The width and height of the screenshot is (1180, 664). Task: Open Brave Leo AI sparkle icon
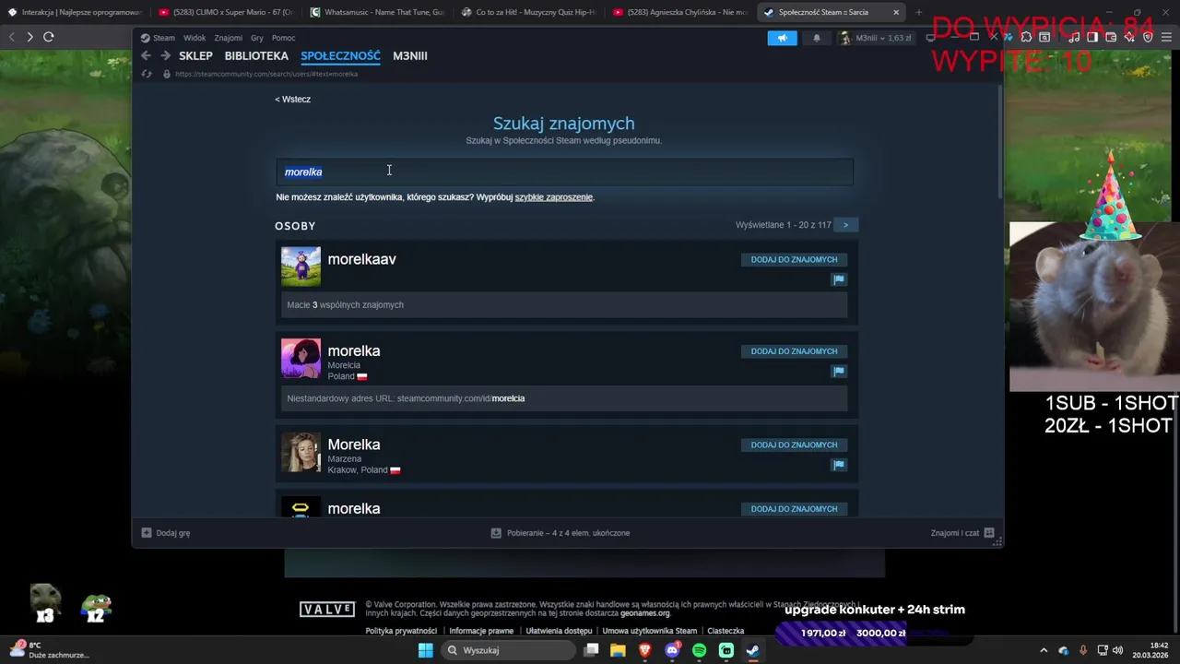(1130, 37)
